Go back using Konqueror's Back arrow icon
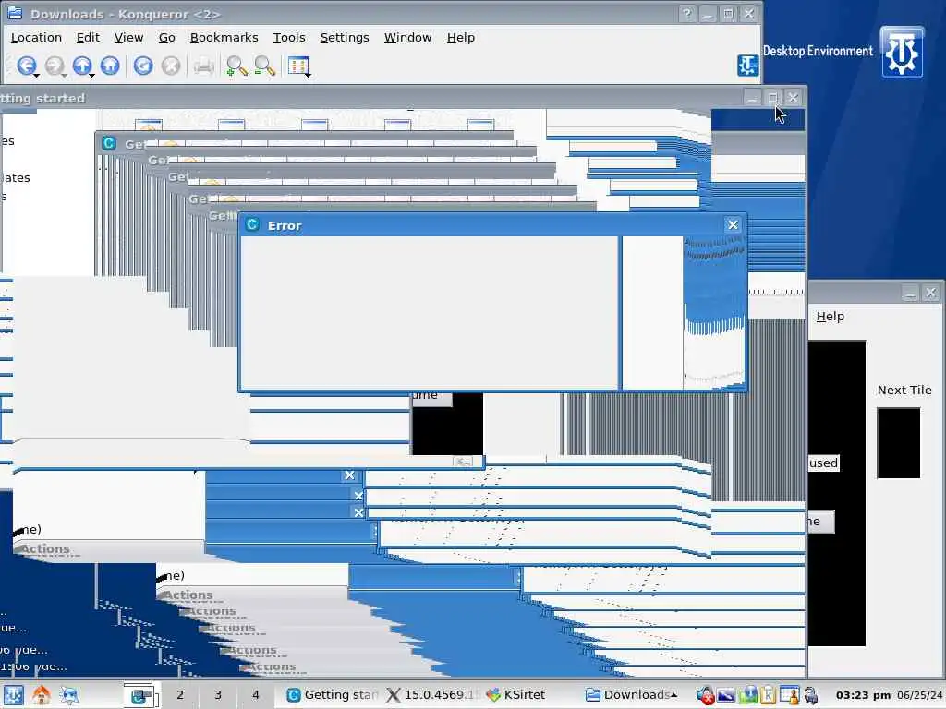This screenshot has height=709, width=946. coord(26,66)
